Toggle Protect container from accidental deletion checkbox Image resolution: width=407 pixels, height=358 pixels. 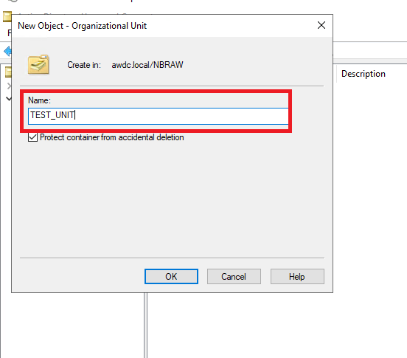(32, 137)
